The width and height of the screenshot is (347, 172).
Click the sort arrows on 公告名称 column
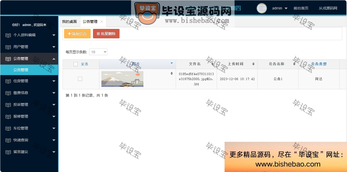pyautogui.click(x=294, y=64)
